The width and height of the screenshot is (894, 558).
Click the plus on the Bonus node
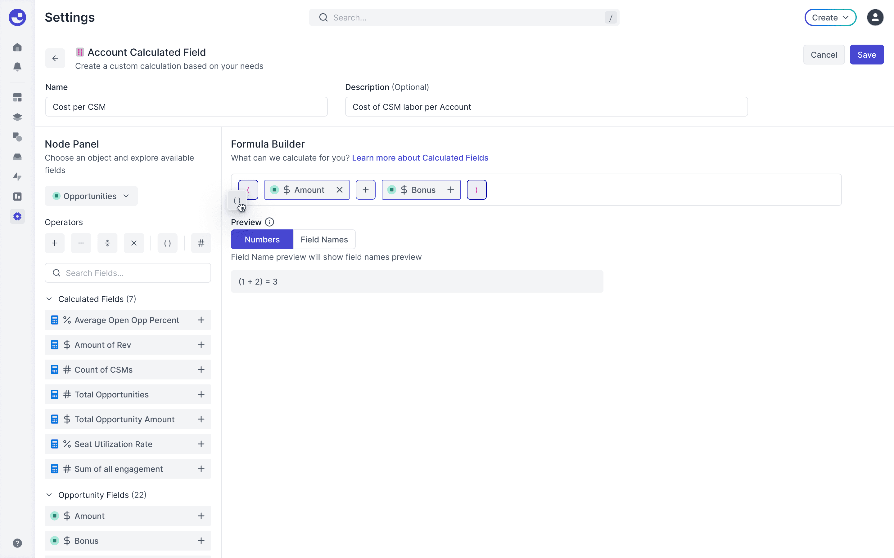[451, 190]
